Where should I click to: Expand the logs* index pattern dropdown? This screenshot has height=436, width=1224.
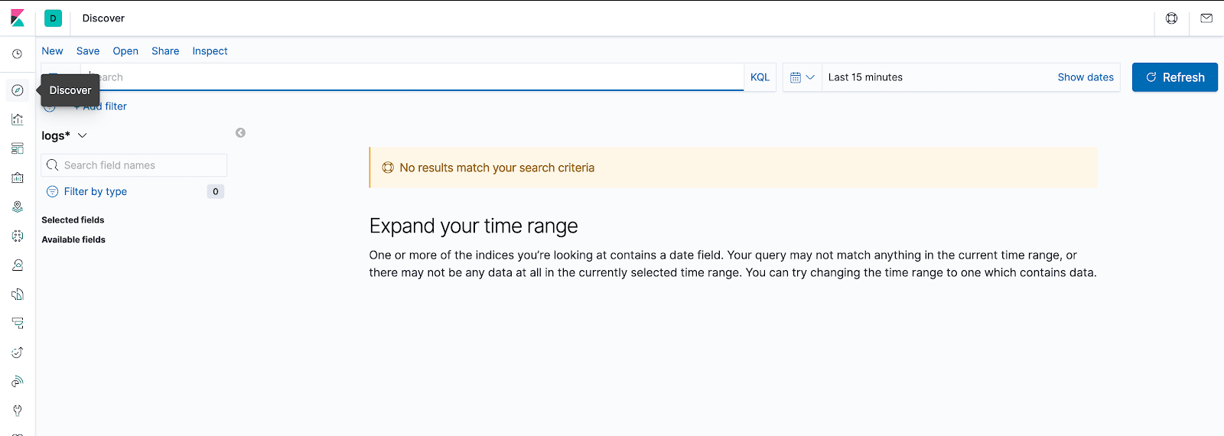pos(64,135)
